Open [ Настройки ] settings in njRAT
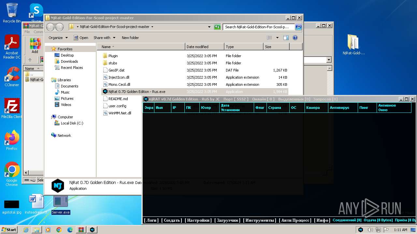 (198, 220)
